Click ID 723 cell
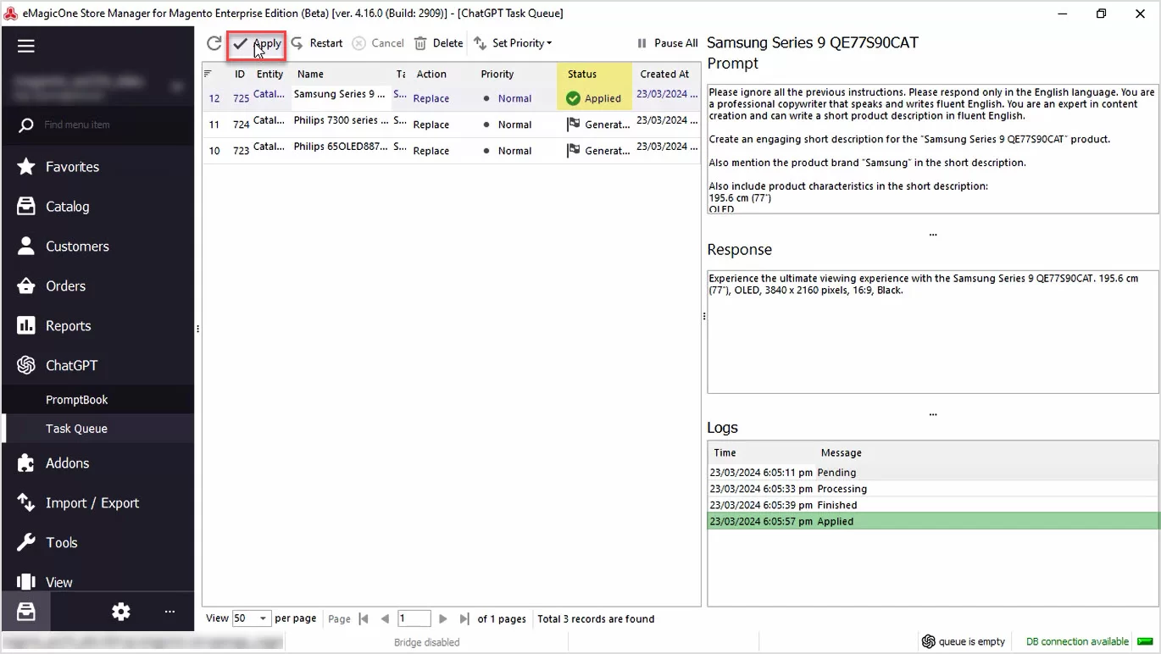The image size is (1161, 654). coord(241,151)
